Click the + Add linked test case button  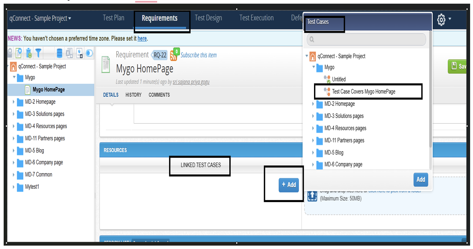coord(289,185)
